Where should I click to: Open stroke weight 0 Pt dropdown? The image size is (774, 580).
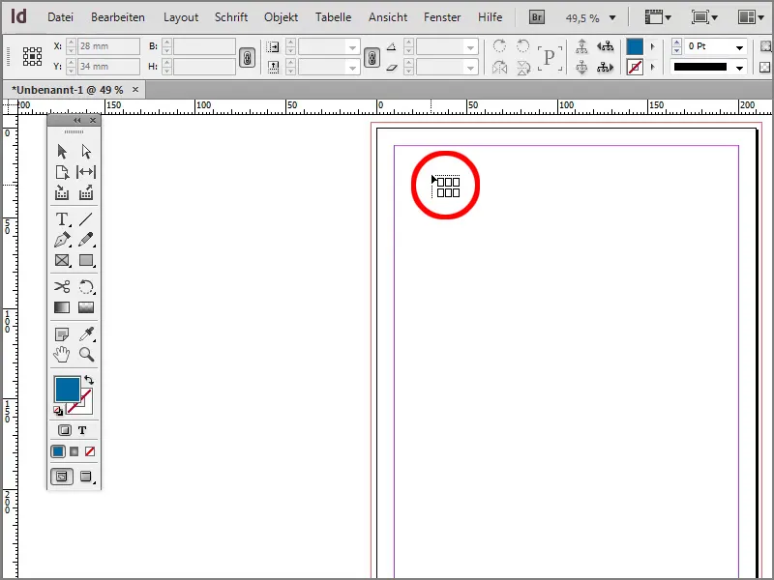(739, 47)
